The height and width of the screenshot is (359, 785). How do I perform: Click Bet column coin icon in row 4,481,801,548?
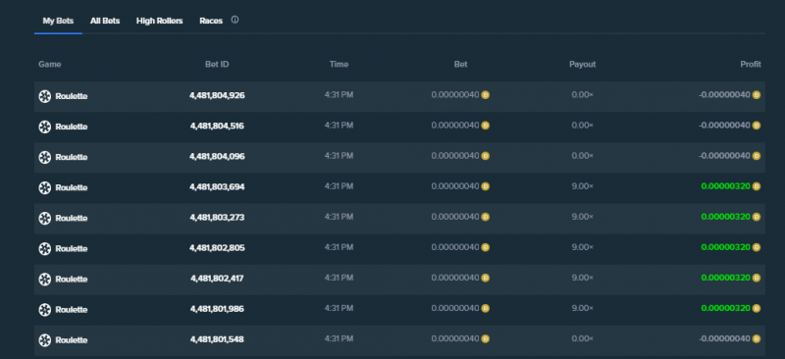(485, 339)
